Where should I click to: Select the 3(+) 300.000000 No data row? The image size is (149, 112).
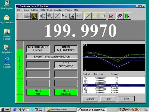pyautogui.click(x=114, y=88)
